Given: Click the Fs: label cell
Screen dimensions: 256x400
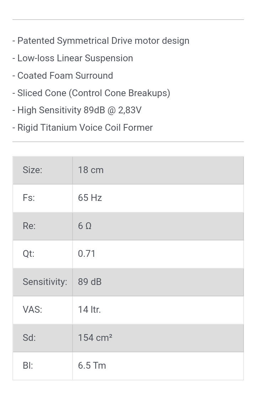Looking at the screenshot, I should point(43,198).
